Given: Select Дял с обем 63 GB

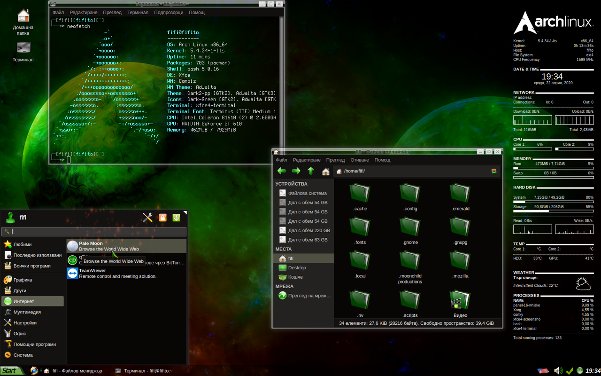Looking at the screenshot, I should click(303, 240).
